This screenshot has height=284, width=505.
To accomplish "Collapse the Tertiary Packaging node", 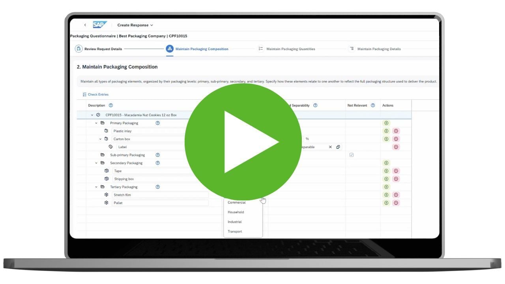I will [x=96, y=187].
